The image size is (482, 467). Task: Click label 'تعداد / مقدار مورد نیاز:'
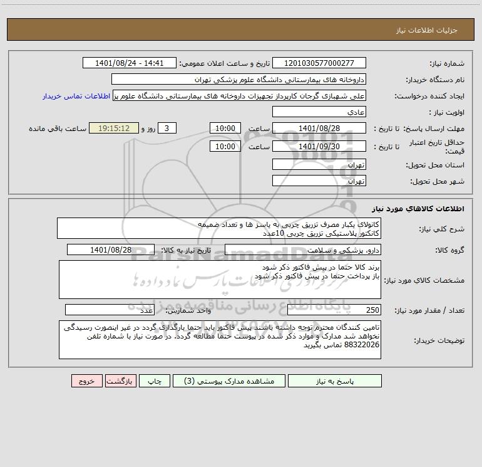(x=429, y=311)
